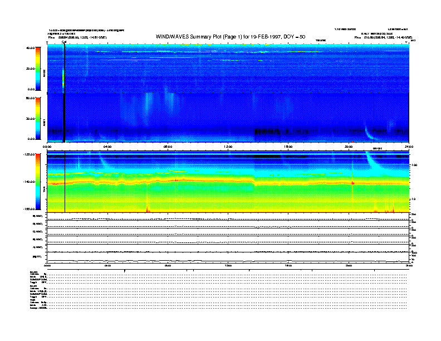441x341 pixels.
Task: Click the Cal marker label above RAD2 panel
Action: click(x=64, y=42)
